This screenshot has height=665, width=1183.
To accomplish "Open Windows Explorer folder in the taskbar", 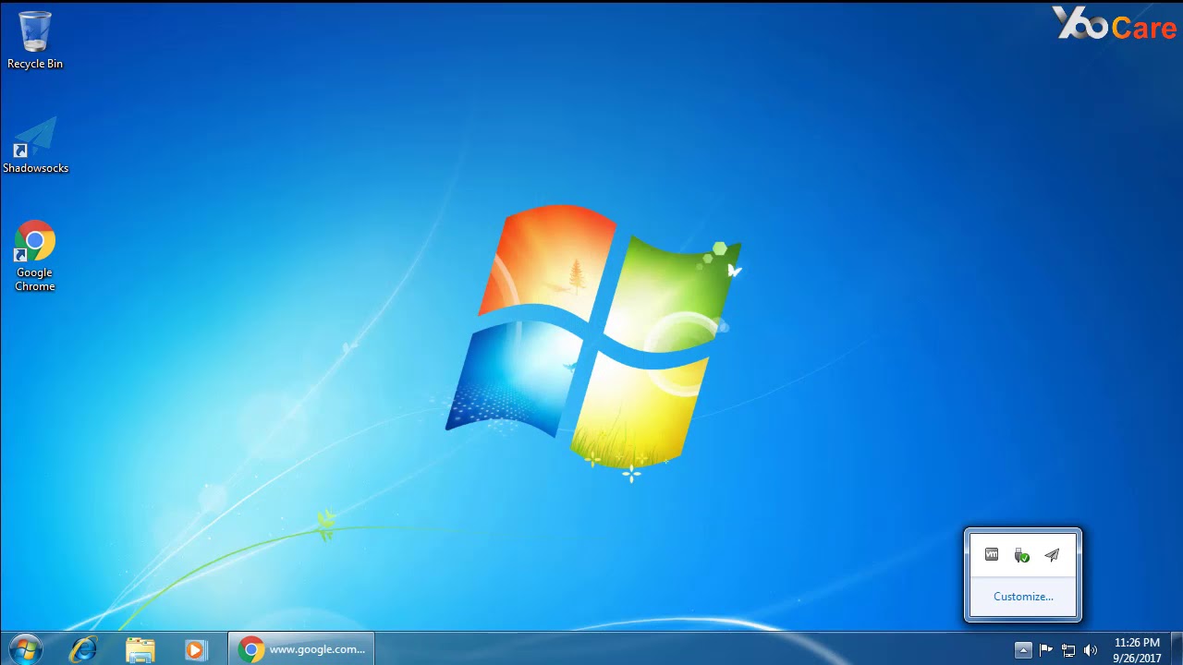I will 140,649.
